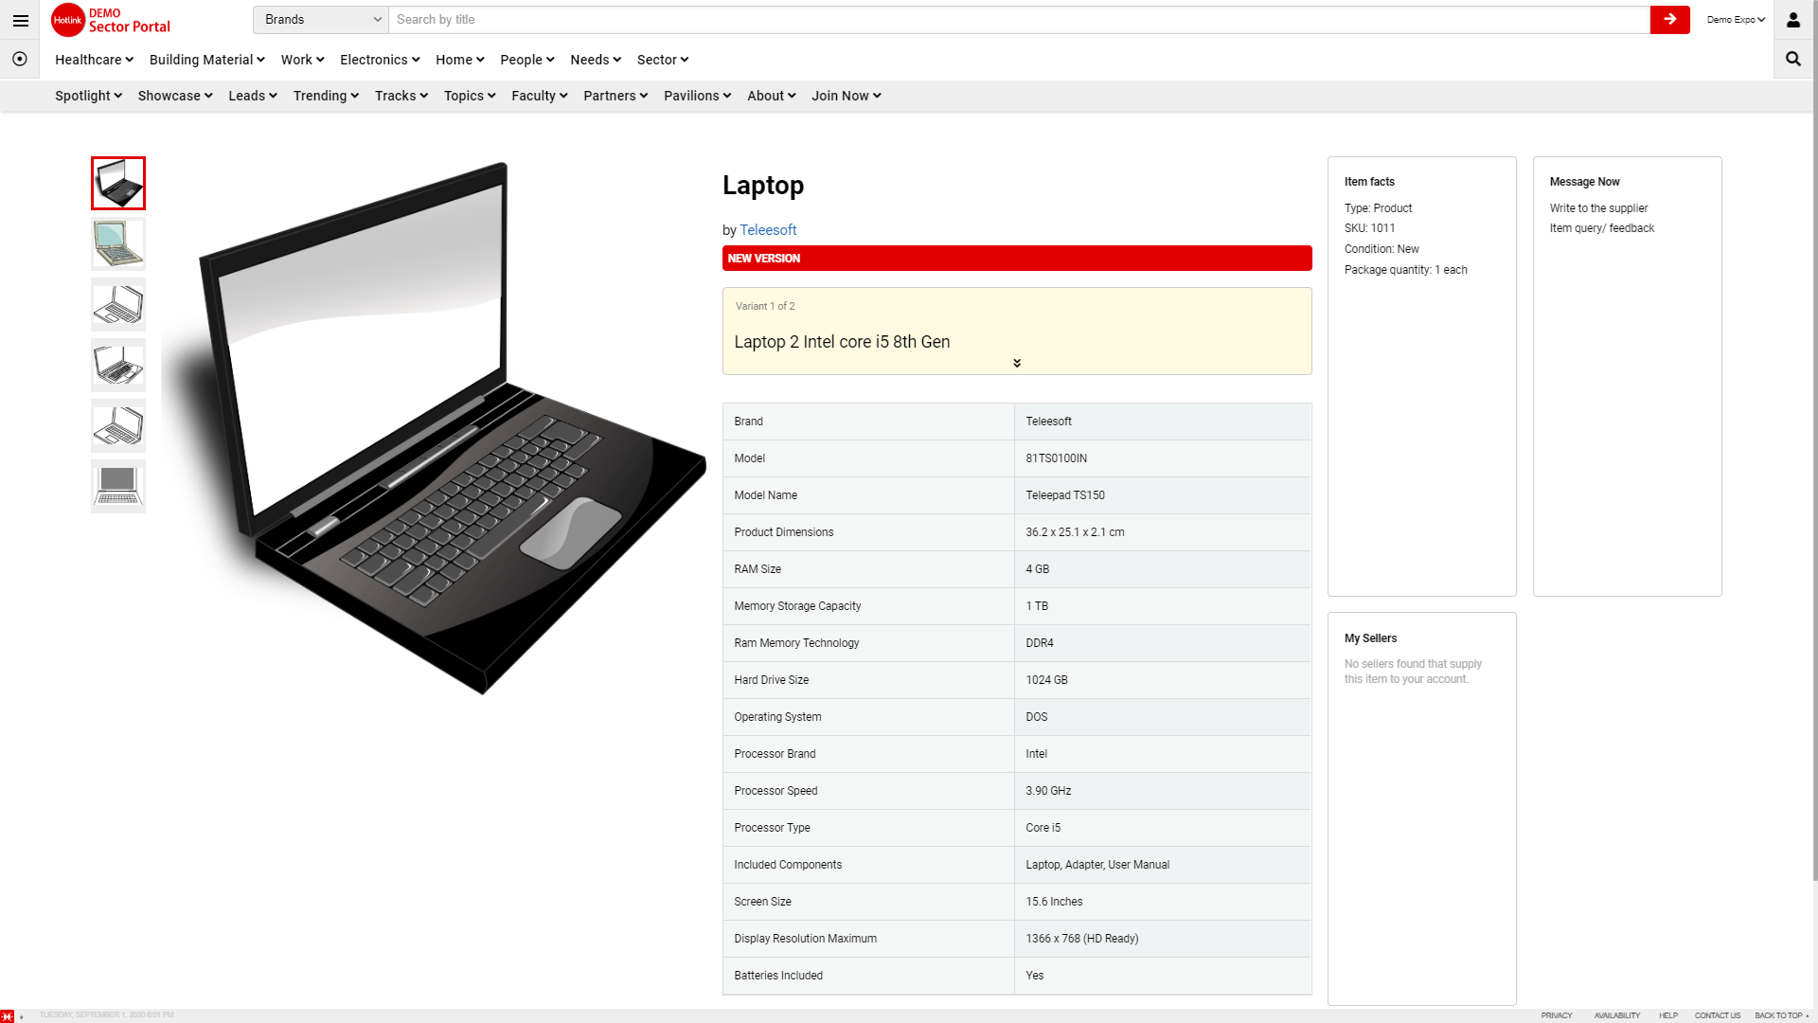Expand the Work menu
Screen dimensions: 1818x1023
click(x=302, y=60)
